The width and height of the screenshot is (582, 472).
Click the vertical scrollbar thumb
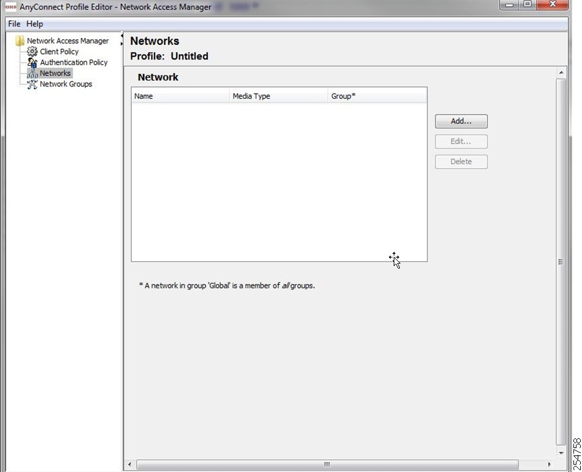(x=561, y=262)
